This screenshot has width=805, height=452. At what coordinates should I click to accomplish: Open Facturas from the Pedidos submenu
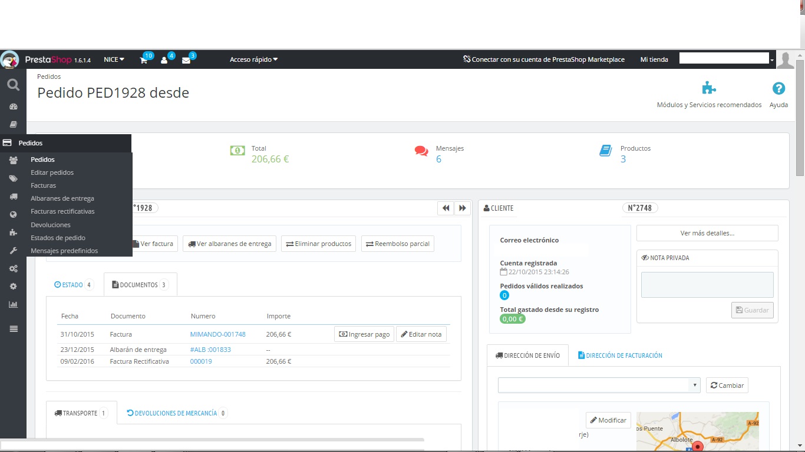pyautogui.click(x=44, y=185)
